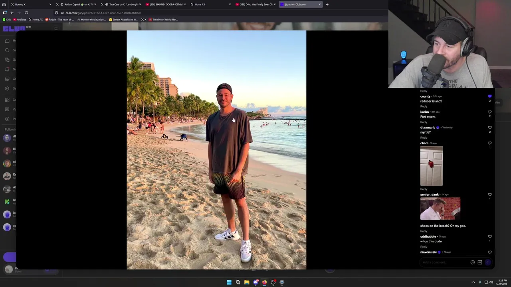Open the dollar coin icon in Club sidebar
The width and height of the screenshot is (511, 287).
[7, 119]
